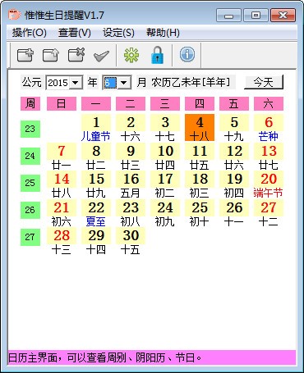Select date 8 with lunar 廿二
Screen dimensions: 304x373
(x=96, y=157)
